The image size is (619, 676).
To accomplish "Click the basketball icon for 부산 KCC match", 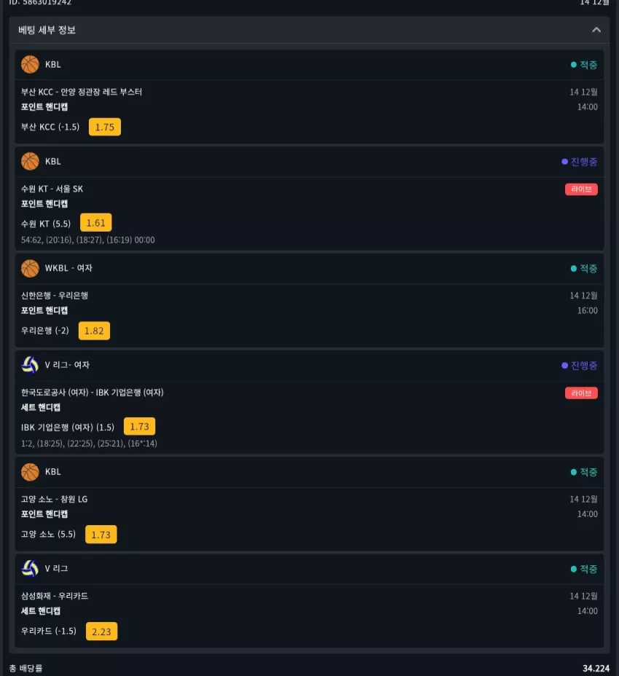I will (x=30, y=64).
